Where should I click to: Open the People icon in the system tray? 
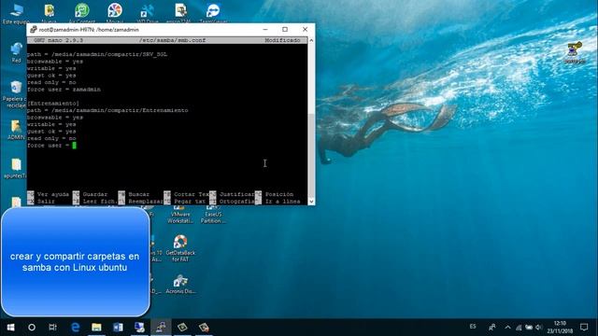point(492,328)
